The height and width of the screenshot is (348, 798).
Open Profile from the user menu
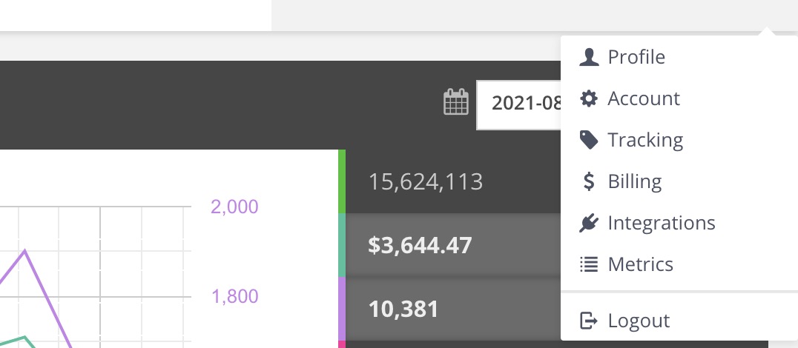[679, 57]
